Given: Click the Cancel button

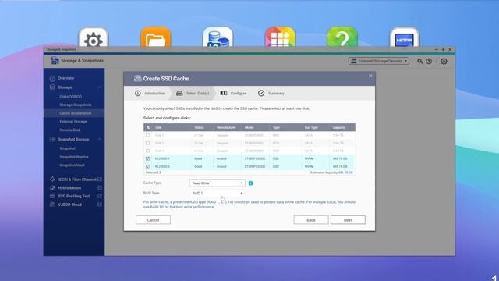Looking at the screenshot, I should pos(153,220).
